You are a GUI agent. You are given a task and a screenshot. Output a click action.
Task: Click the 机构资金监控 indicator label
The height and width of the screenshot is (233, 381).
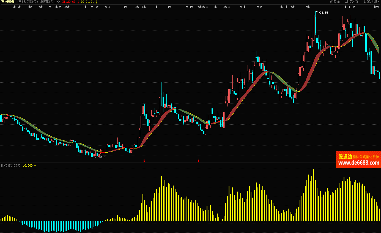[x=11, y=165]
